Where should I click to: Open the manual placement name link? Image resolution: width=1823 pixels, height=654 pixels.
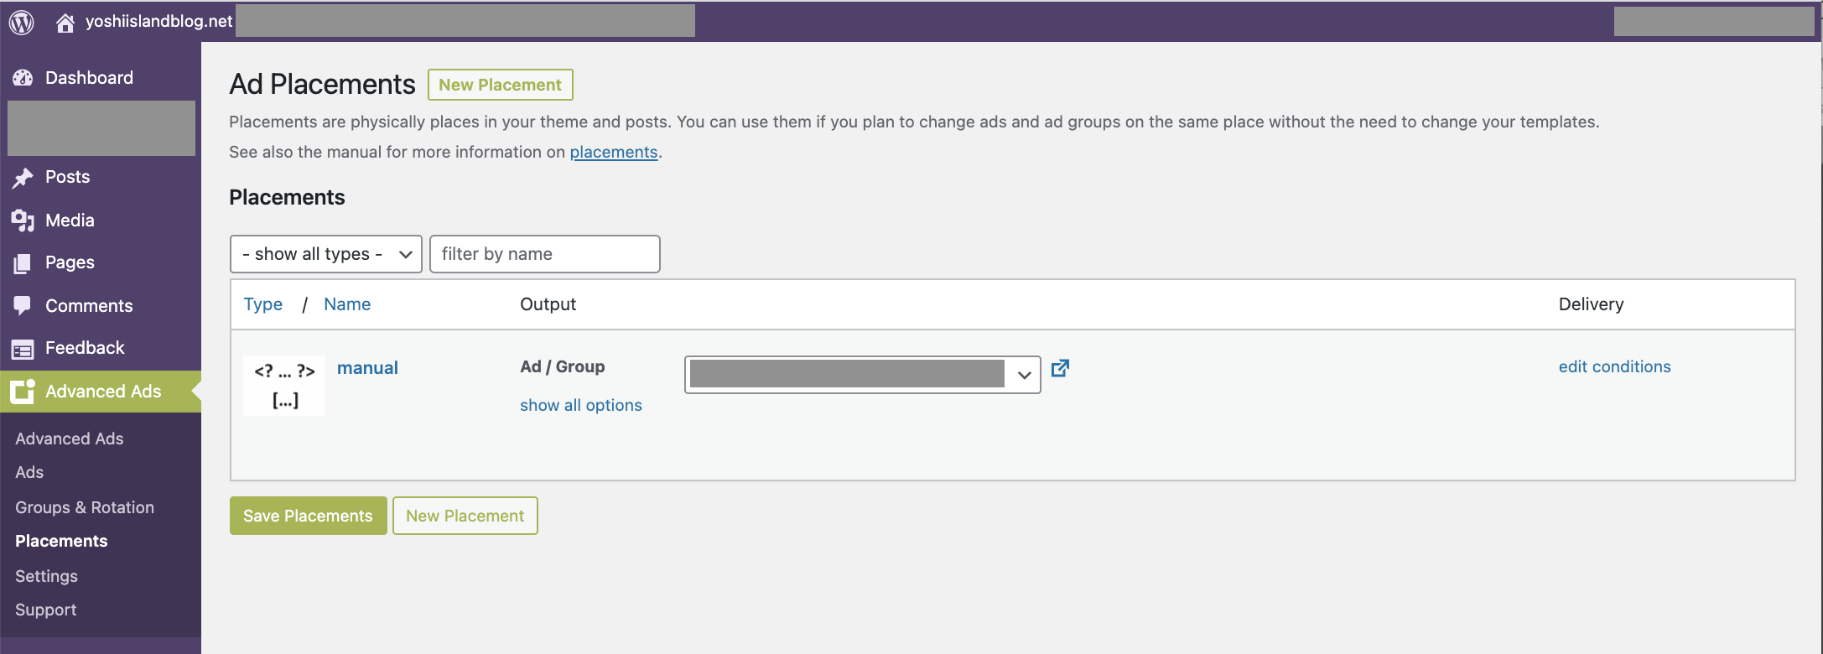coord(367,368)
